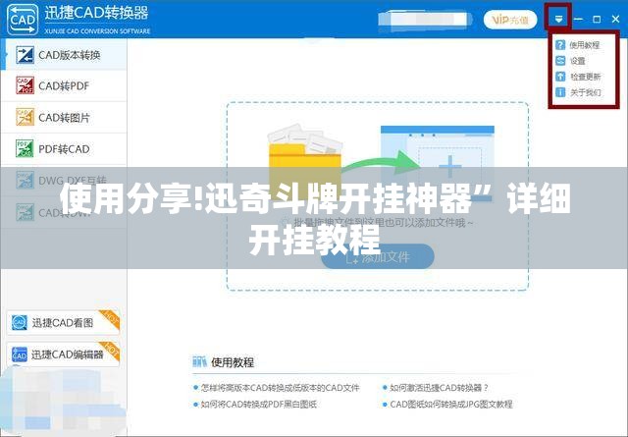Viewport: 628px width, 437px height.
Task: Open the dropdown menu arrow in title bar
Action: [x=558, y=19]
